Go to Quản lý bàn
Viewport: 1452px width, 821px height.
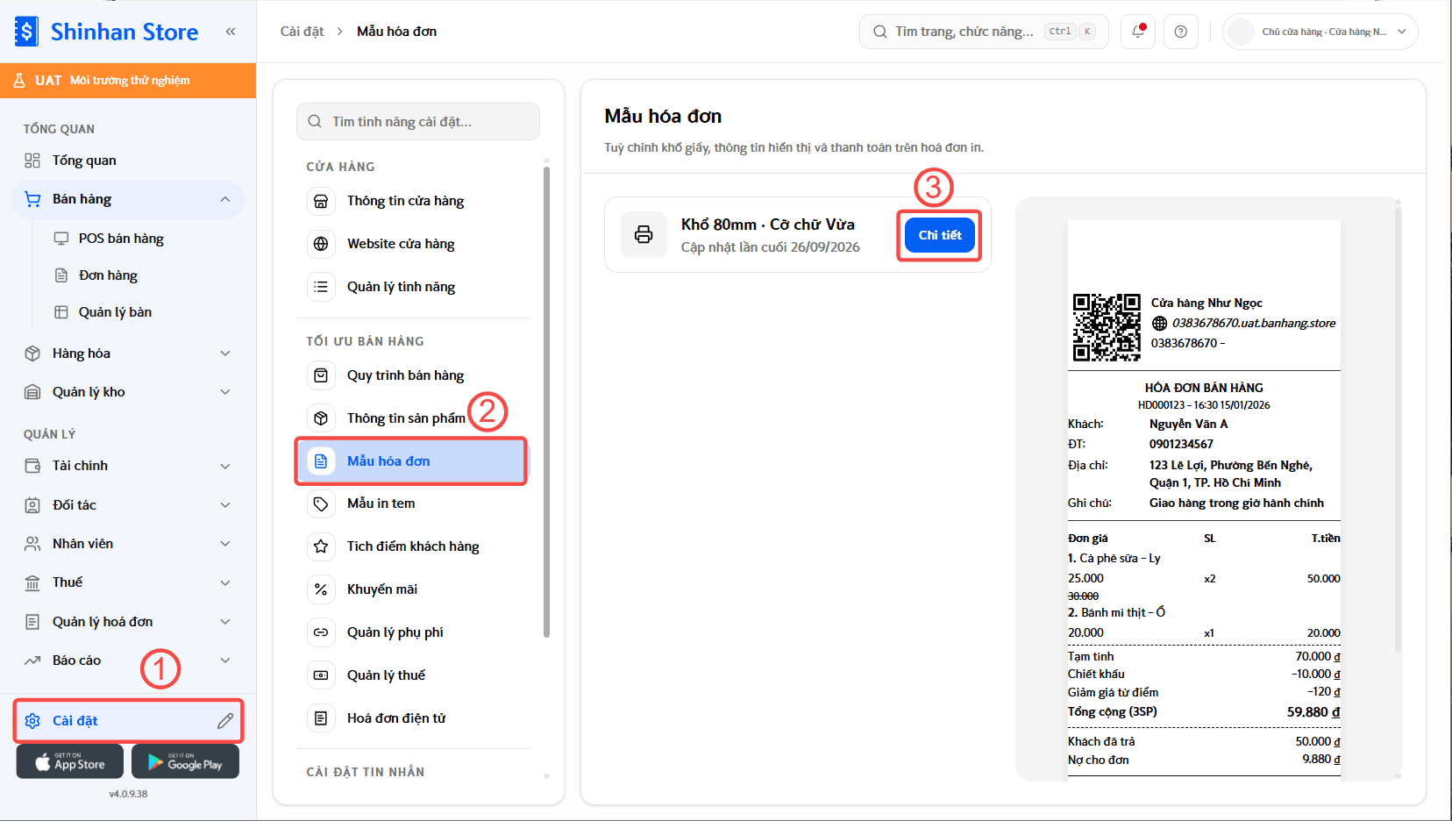pos(115,312)
